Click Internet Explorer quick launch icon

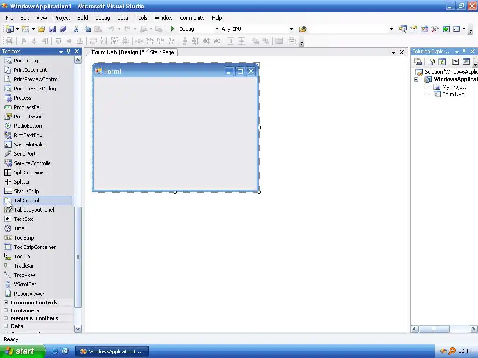click(x=54, y=351)
